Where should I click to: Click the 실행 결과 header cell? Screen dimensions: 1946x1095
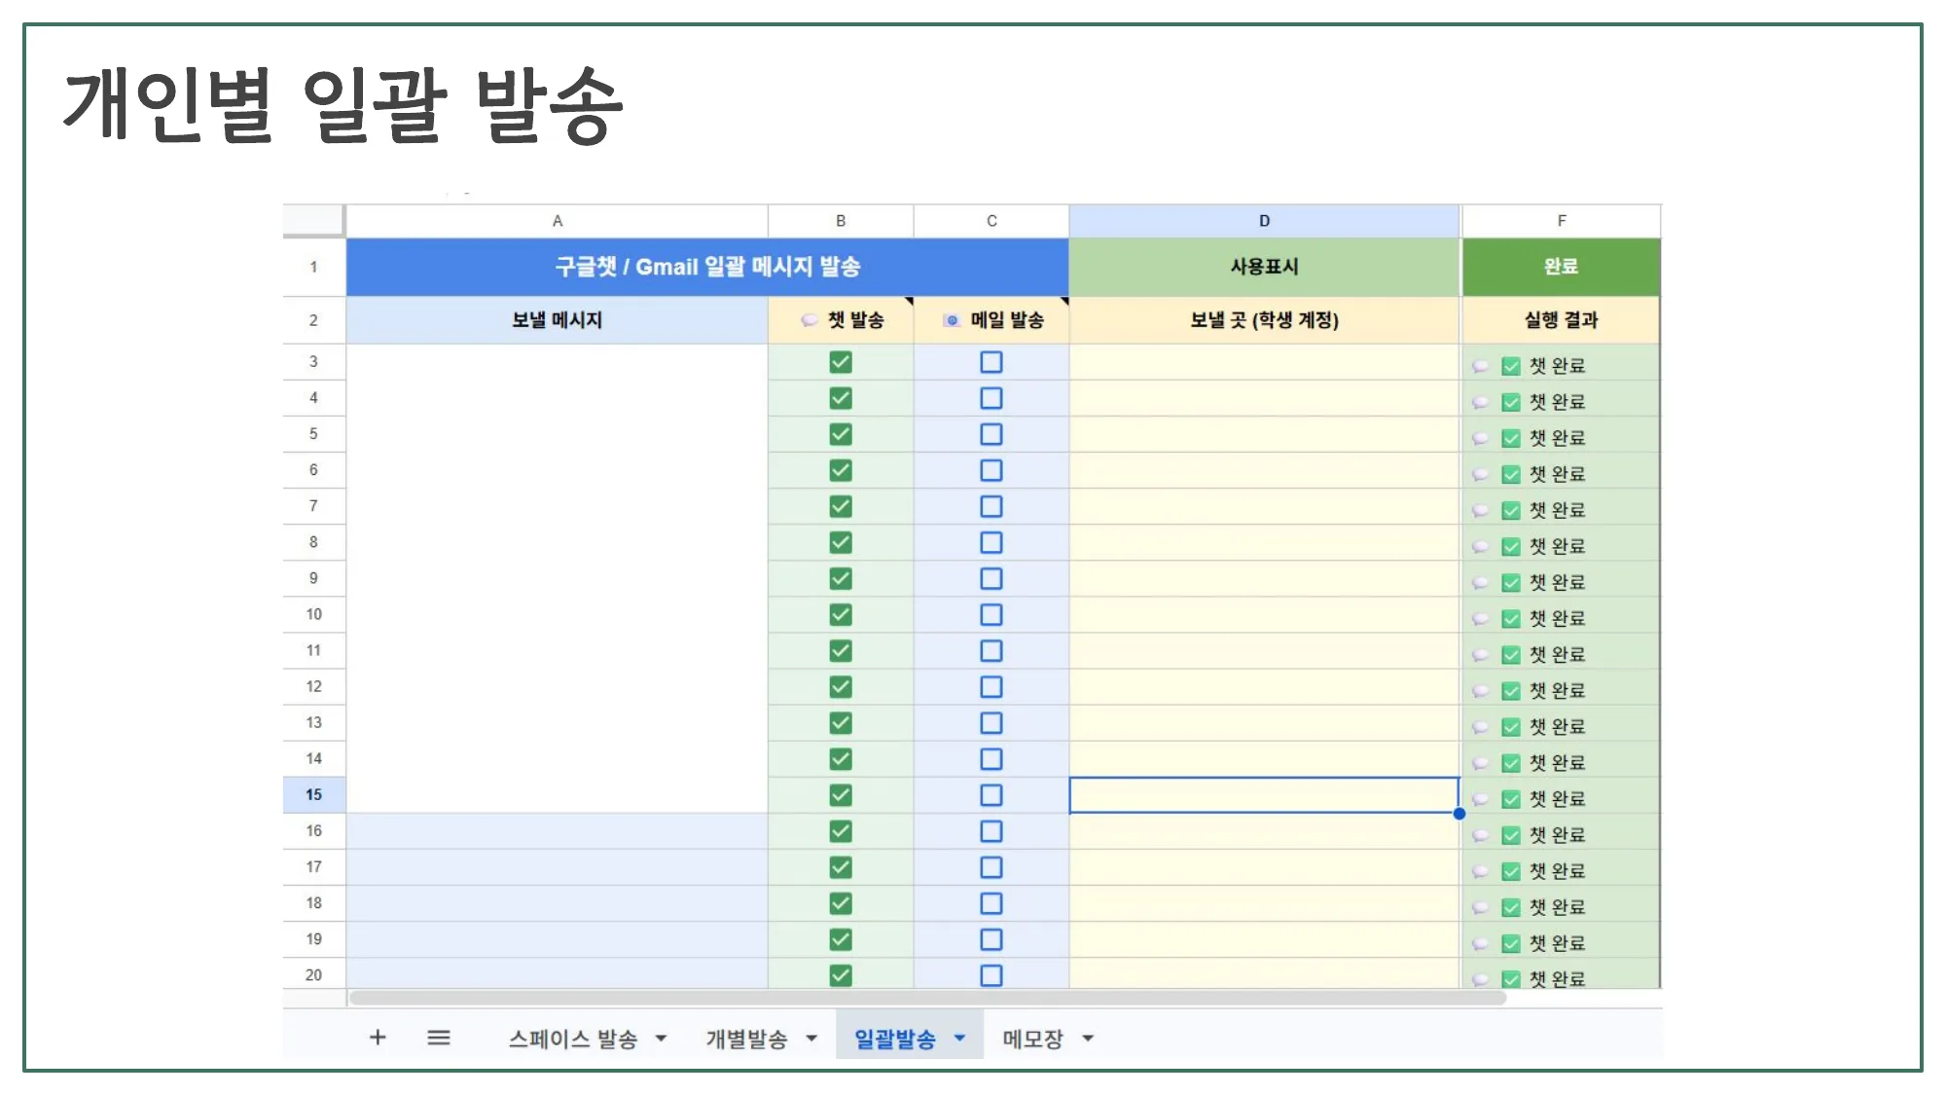pyautogui.click(x=1561, y=320)
